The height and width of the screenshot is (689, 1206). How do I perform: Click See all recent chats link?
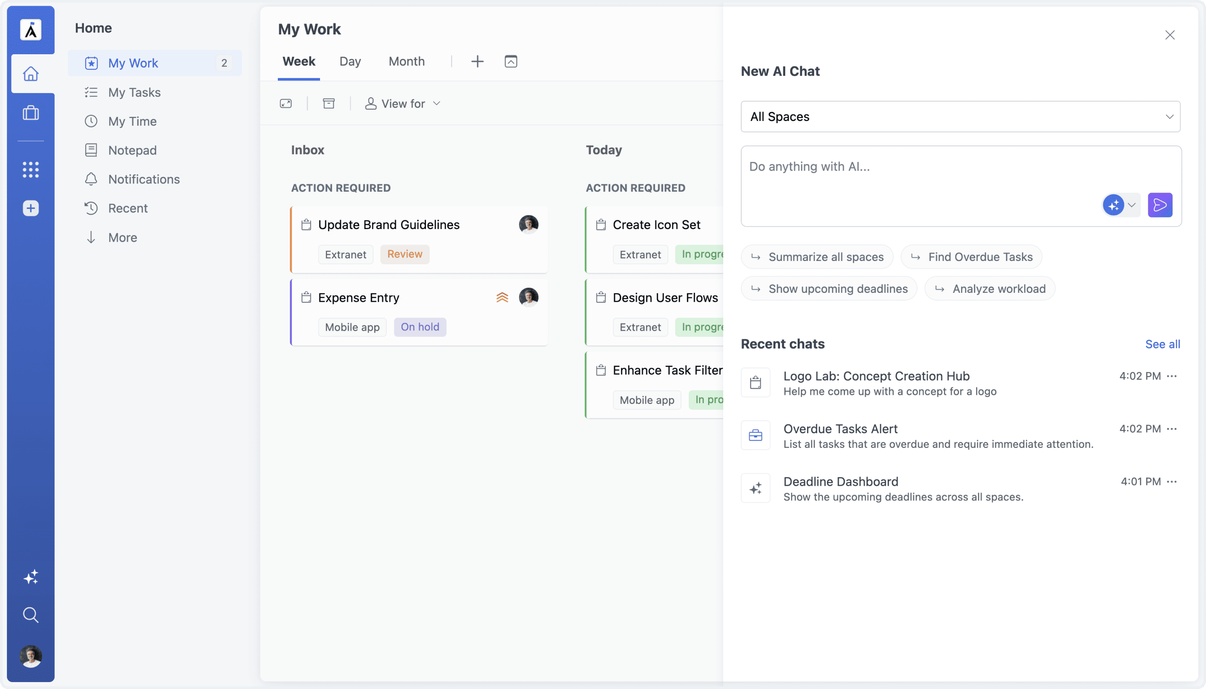[x=1162, y=344]
